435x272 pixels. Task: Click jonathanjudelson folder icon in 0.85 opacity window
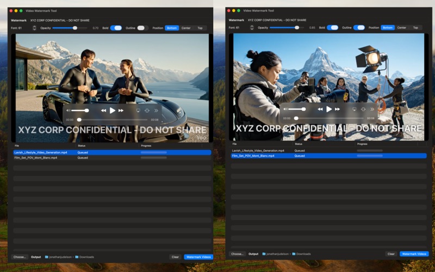pos(264,254)
